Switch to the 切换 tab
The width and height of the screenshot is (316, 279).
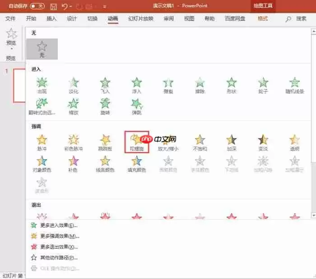(93, 19)
